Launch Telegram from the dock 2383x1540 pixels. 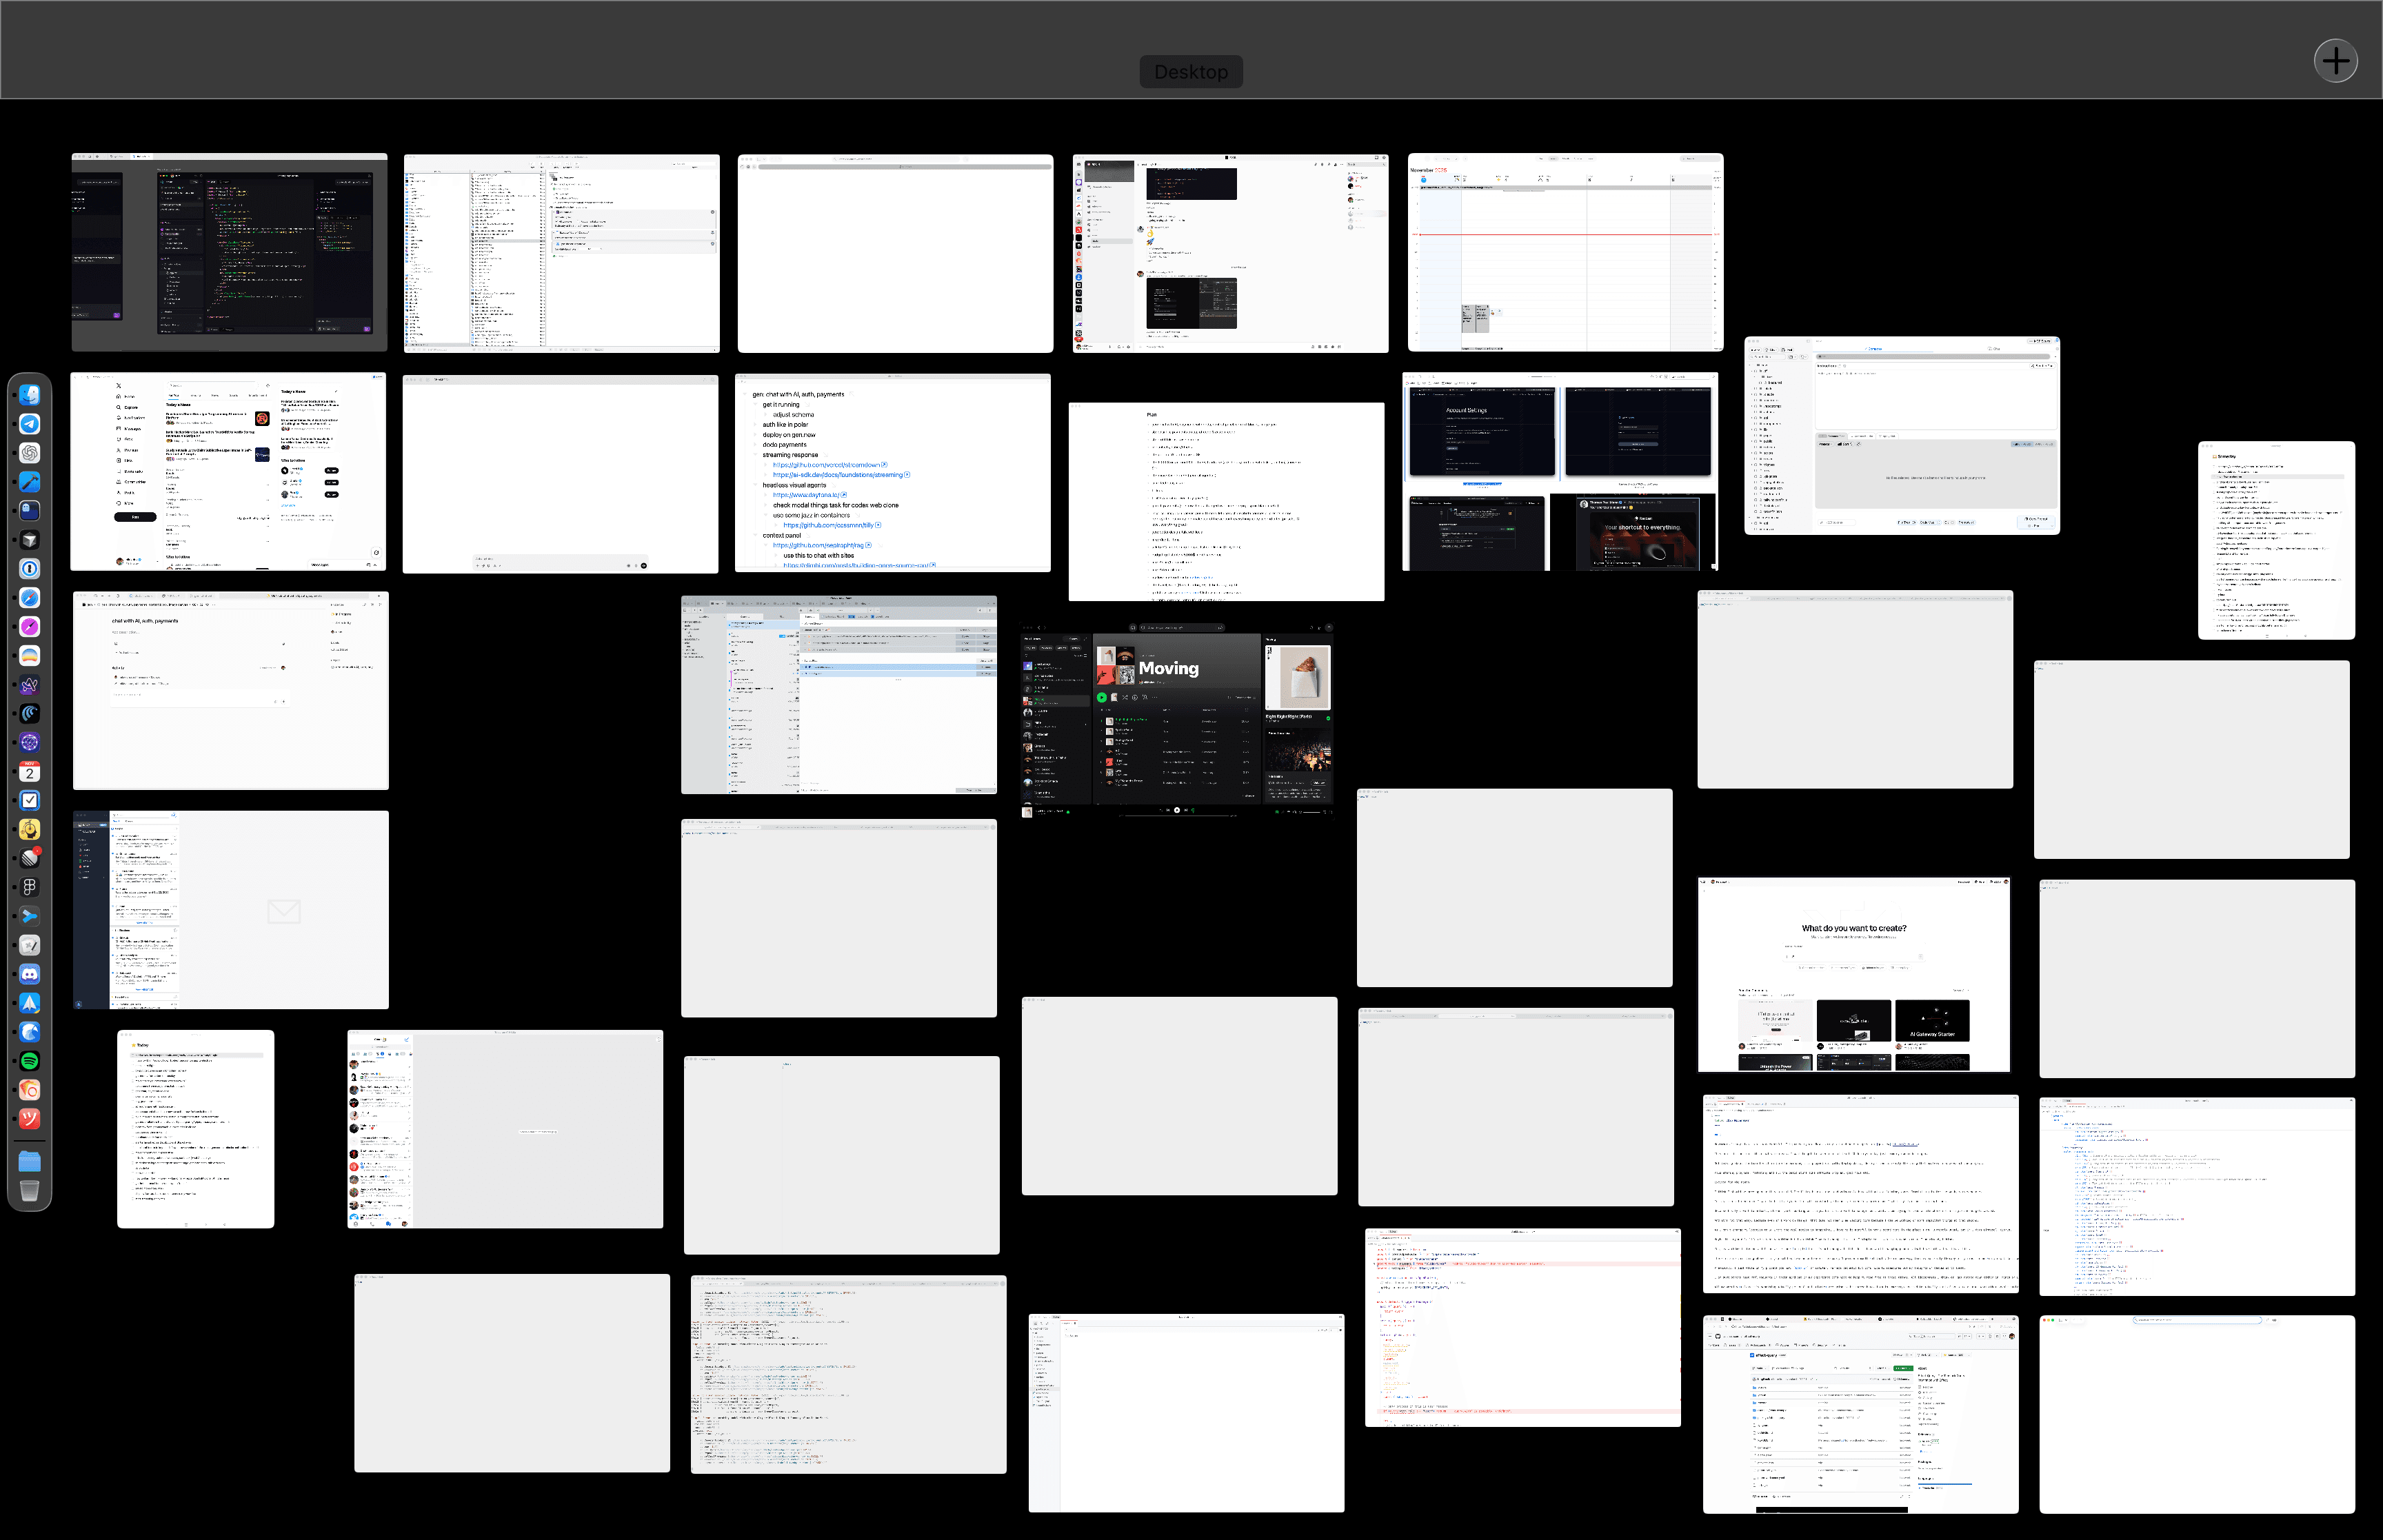30,424
